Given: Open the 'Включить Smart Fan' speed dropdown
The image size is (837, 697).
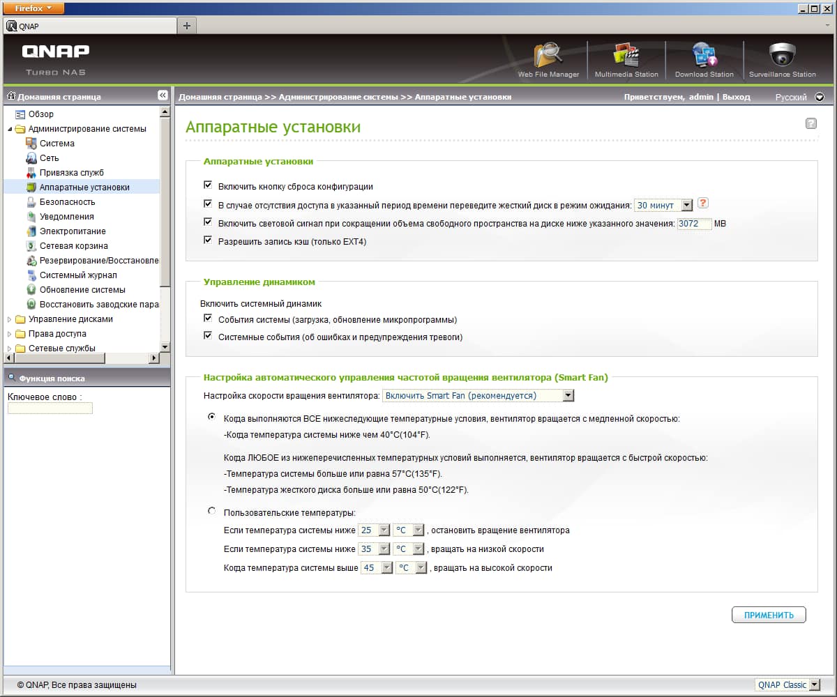Looking at the screenshot, I should coord(478,395).
